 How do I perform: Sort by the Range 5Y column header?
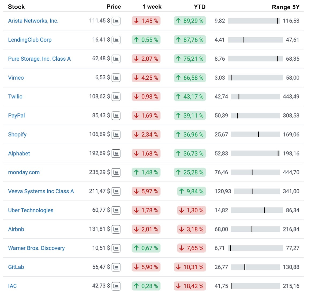[x=286, y=7]
